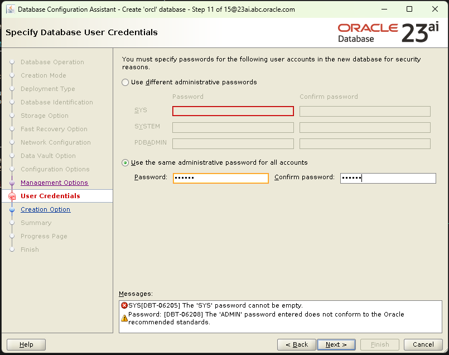
Task: Click the Confirm password entry box
Action: tap(388, 178)
